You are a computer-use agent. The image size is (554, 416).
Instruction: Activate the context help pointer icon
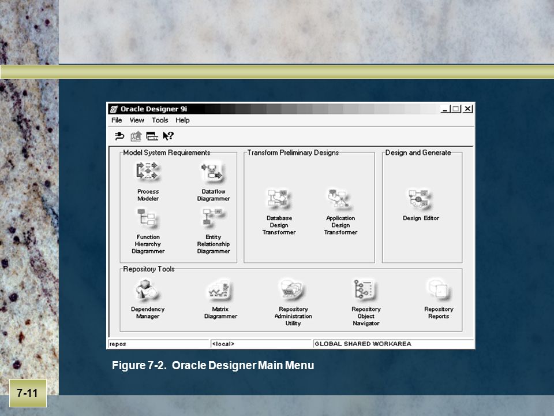click(x=168, y=136)
